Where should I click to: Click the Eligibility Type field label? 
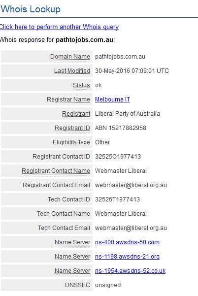pos(71,142)
